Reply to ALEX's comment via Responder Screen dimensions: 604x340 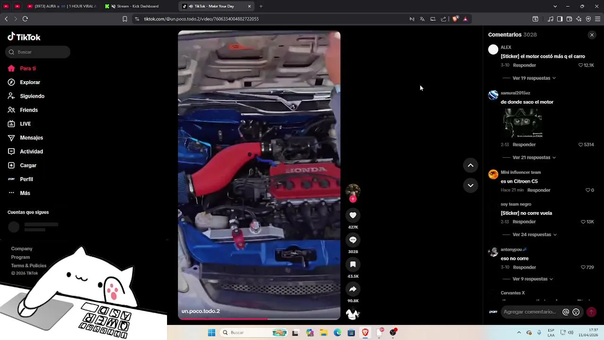[x=524, y=65]
